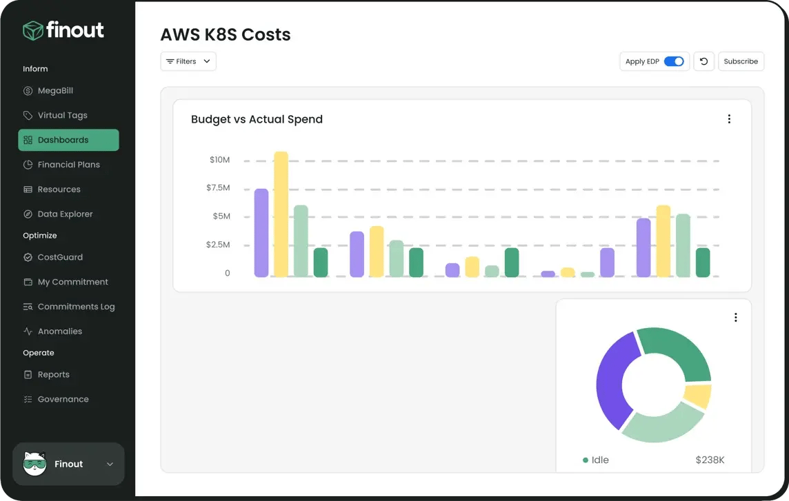This screenshot has height=501, width=789.
Task: Click the Data Explorer compass icon
Action: click(x=28, y=214)
